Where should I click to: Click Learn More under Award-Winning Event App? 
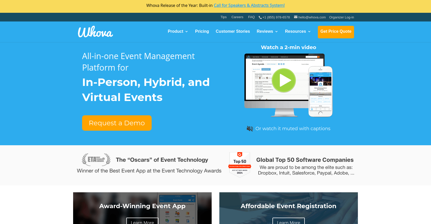[x=142, y=221]
